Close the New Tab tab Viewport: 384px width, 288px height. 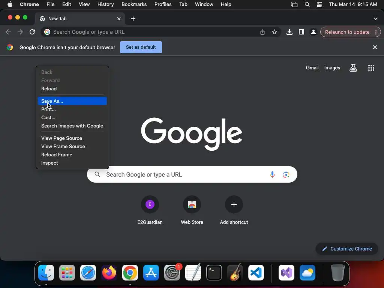pyautogui.click(x=119, y=19)
